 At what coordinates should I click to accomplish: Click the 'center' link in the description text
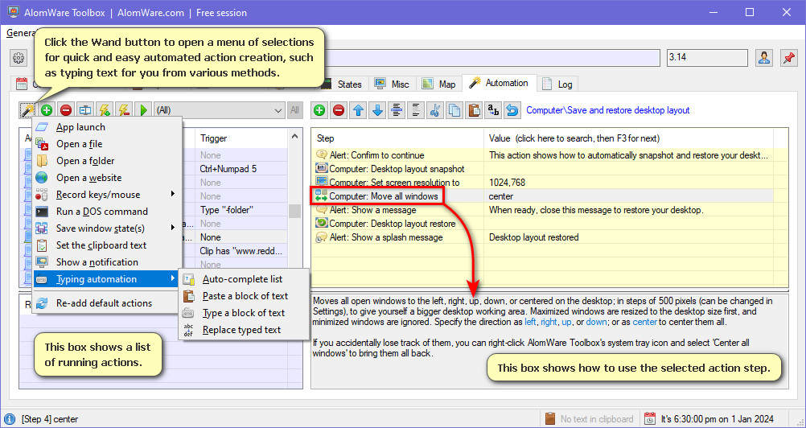pos(643,322)
